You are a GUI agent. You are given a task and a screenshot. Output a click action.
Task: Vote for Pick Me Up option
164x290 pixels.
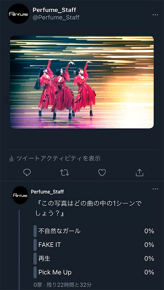tap(94, 272)
